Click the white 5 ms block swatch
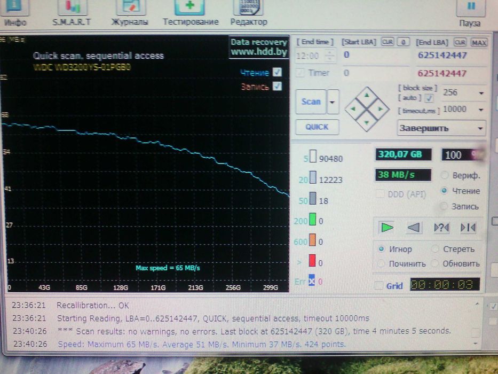 point(313,156)
